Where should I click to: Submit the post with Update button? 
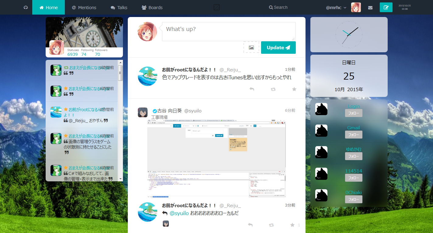click(x=278, y=47)
